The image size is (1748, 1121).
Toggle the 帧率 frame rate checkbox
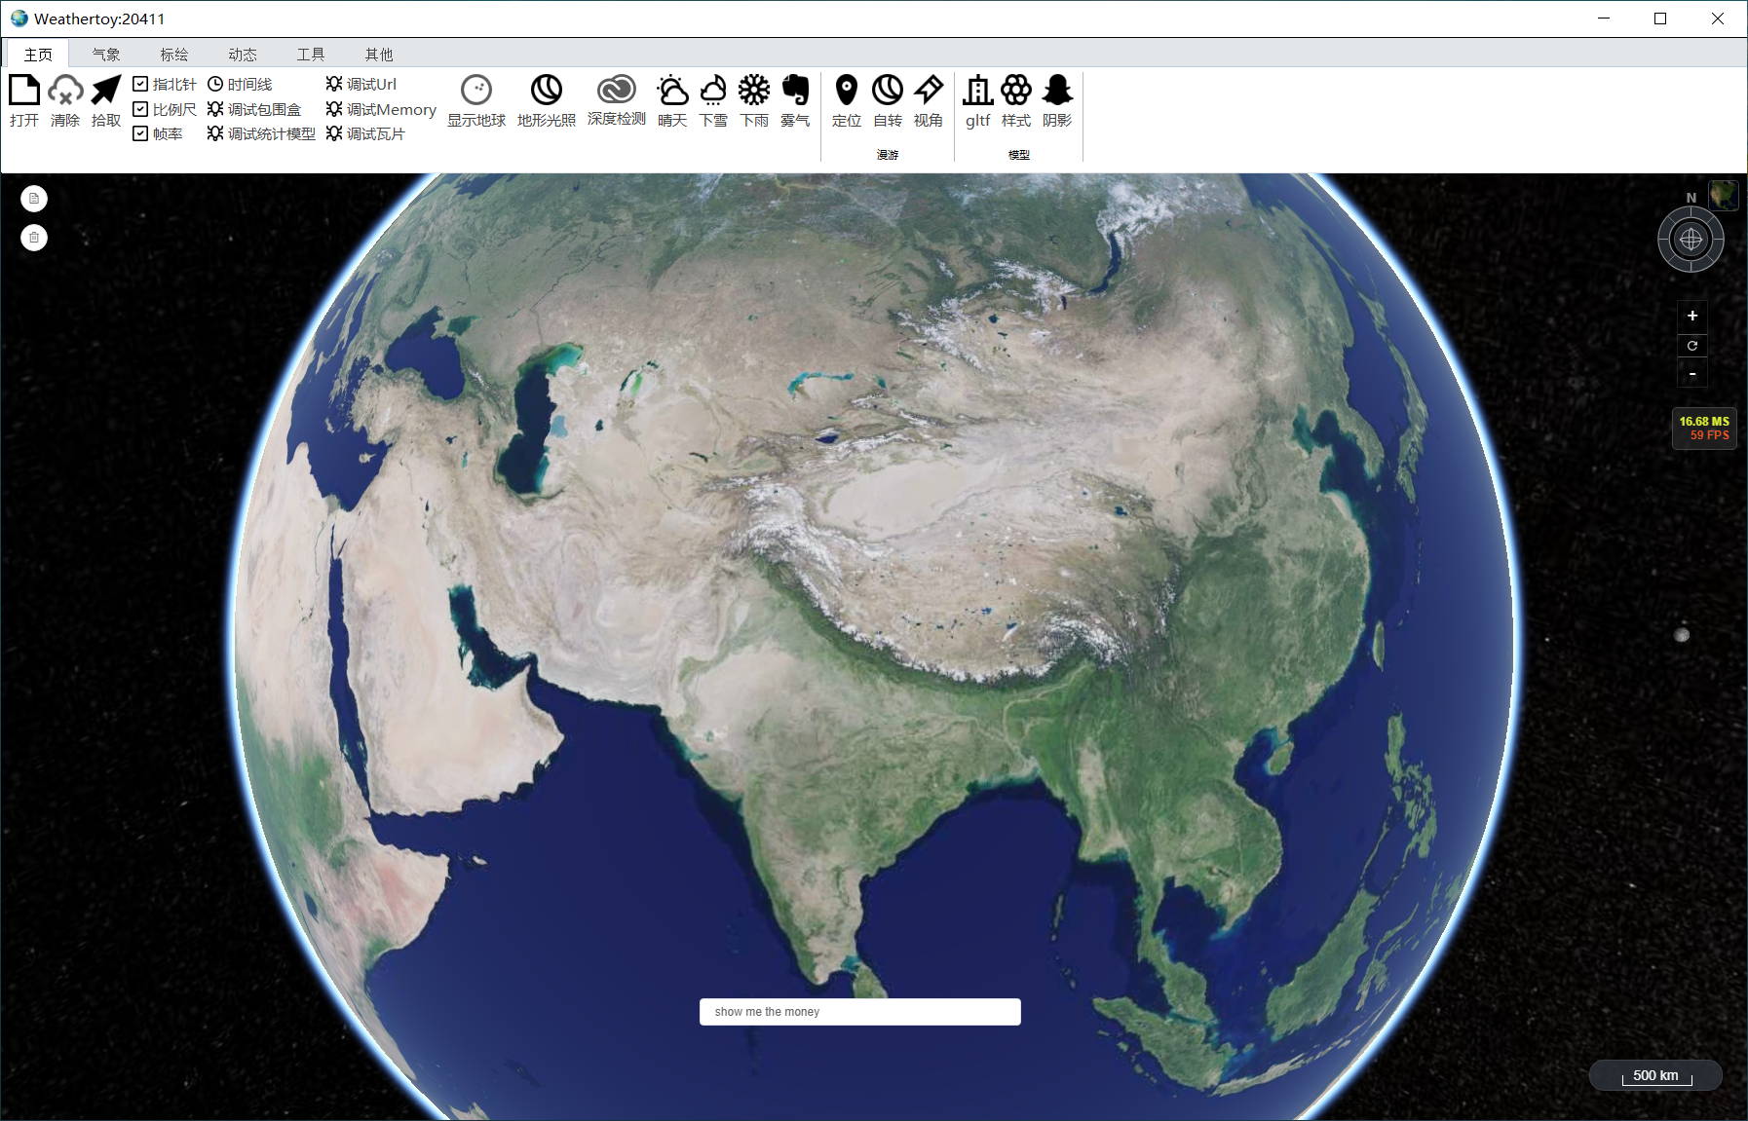click(x=140, y=133)
